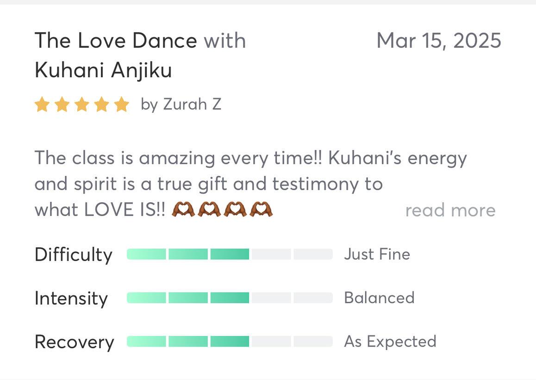Open instructor Kuhani Anjiku's name
Image resolution: width=536 pixels, height=380 pixels.
coord(103,70)
